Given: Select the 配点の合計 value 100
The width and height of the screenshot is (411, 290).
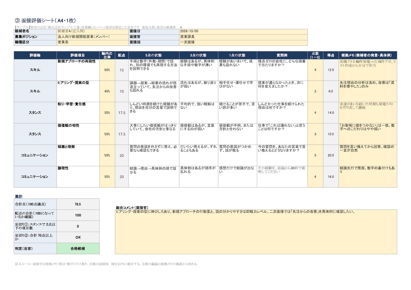Looking at the screenshot, I should click(78, 215).
